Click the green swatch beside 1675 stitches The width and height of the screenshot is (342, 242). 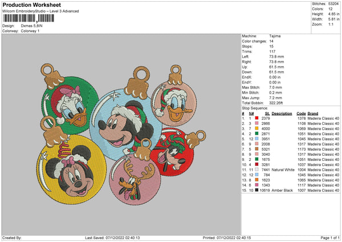tap(256, 159)
